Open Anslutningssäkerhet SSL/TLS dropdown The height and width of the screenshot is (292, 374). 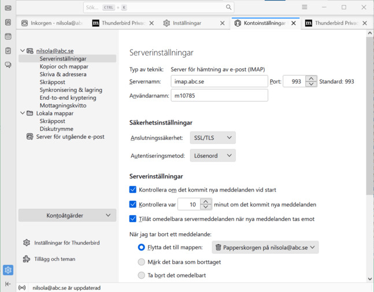point(213,138)
